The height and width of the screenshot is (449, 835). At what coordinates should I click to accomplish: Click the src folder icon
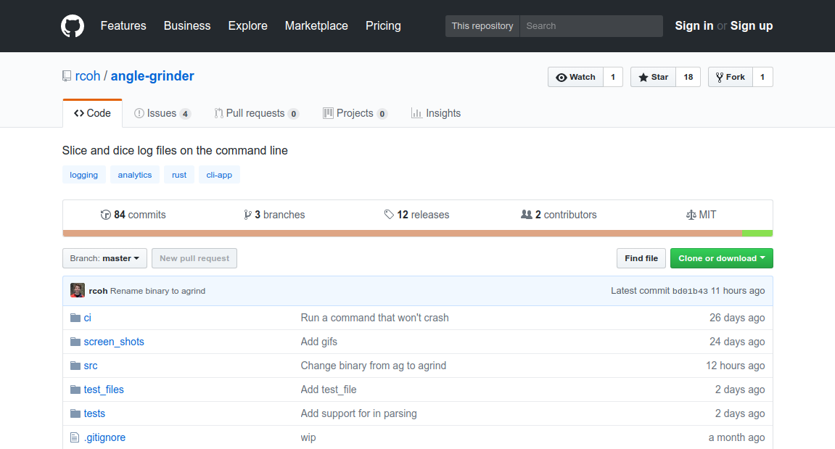75,366
